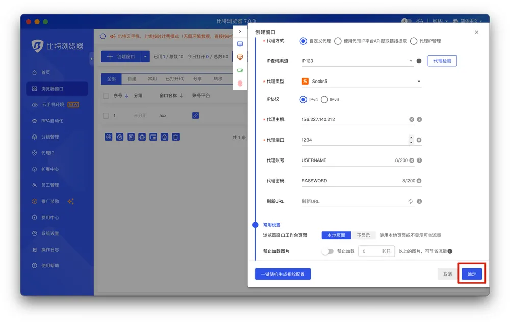The image size is (510, 323).
Task: Open the IP查询渠道 dropdown showing IP123
Action: [357, 61]
